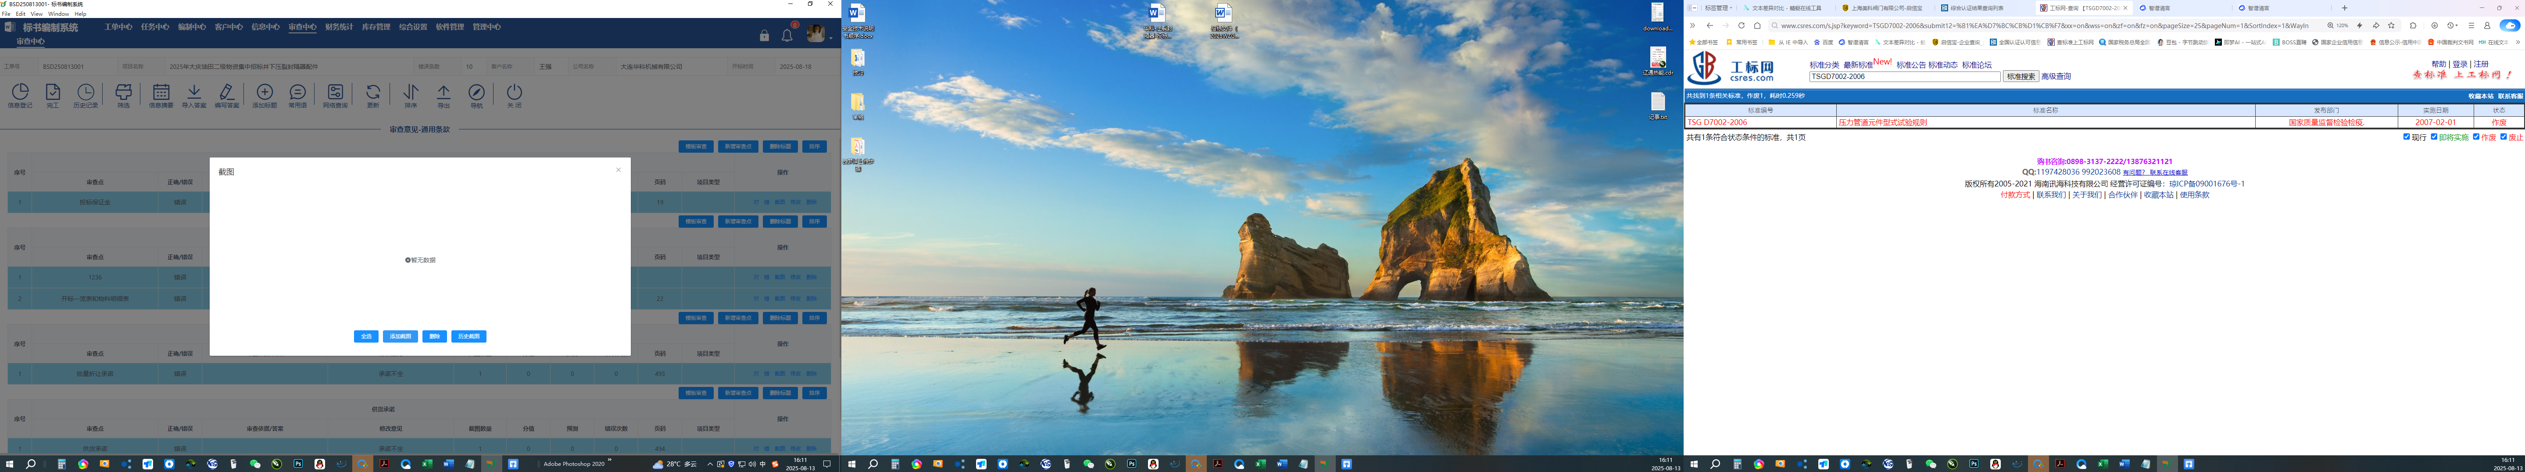Open the 付款方式 footer link
Screen dimensions: 2525x472
click(2015, 195)
